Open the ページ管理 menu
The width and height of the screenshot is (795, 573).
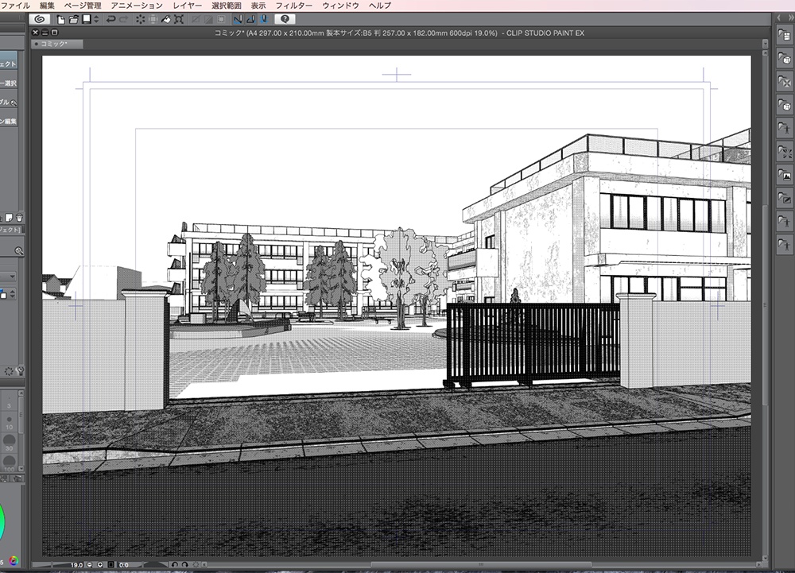coord(83,5)
